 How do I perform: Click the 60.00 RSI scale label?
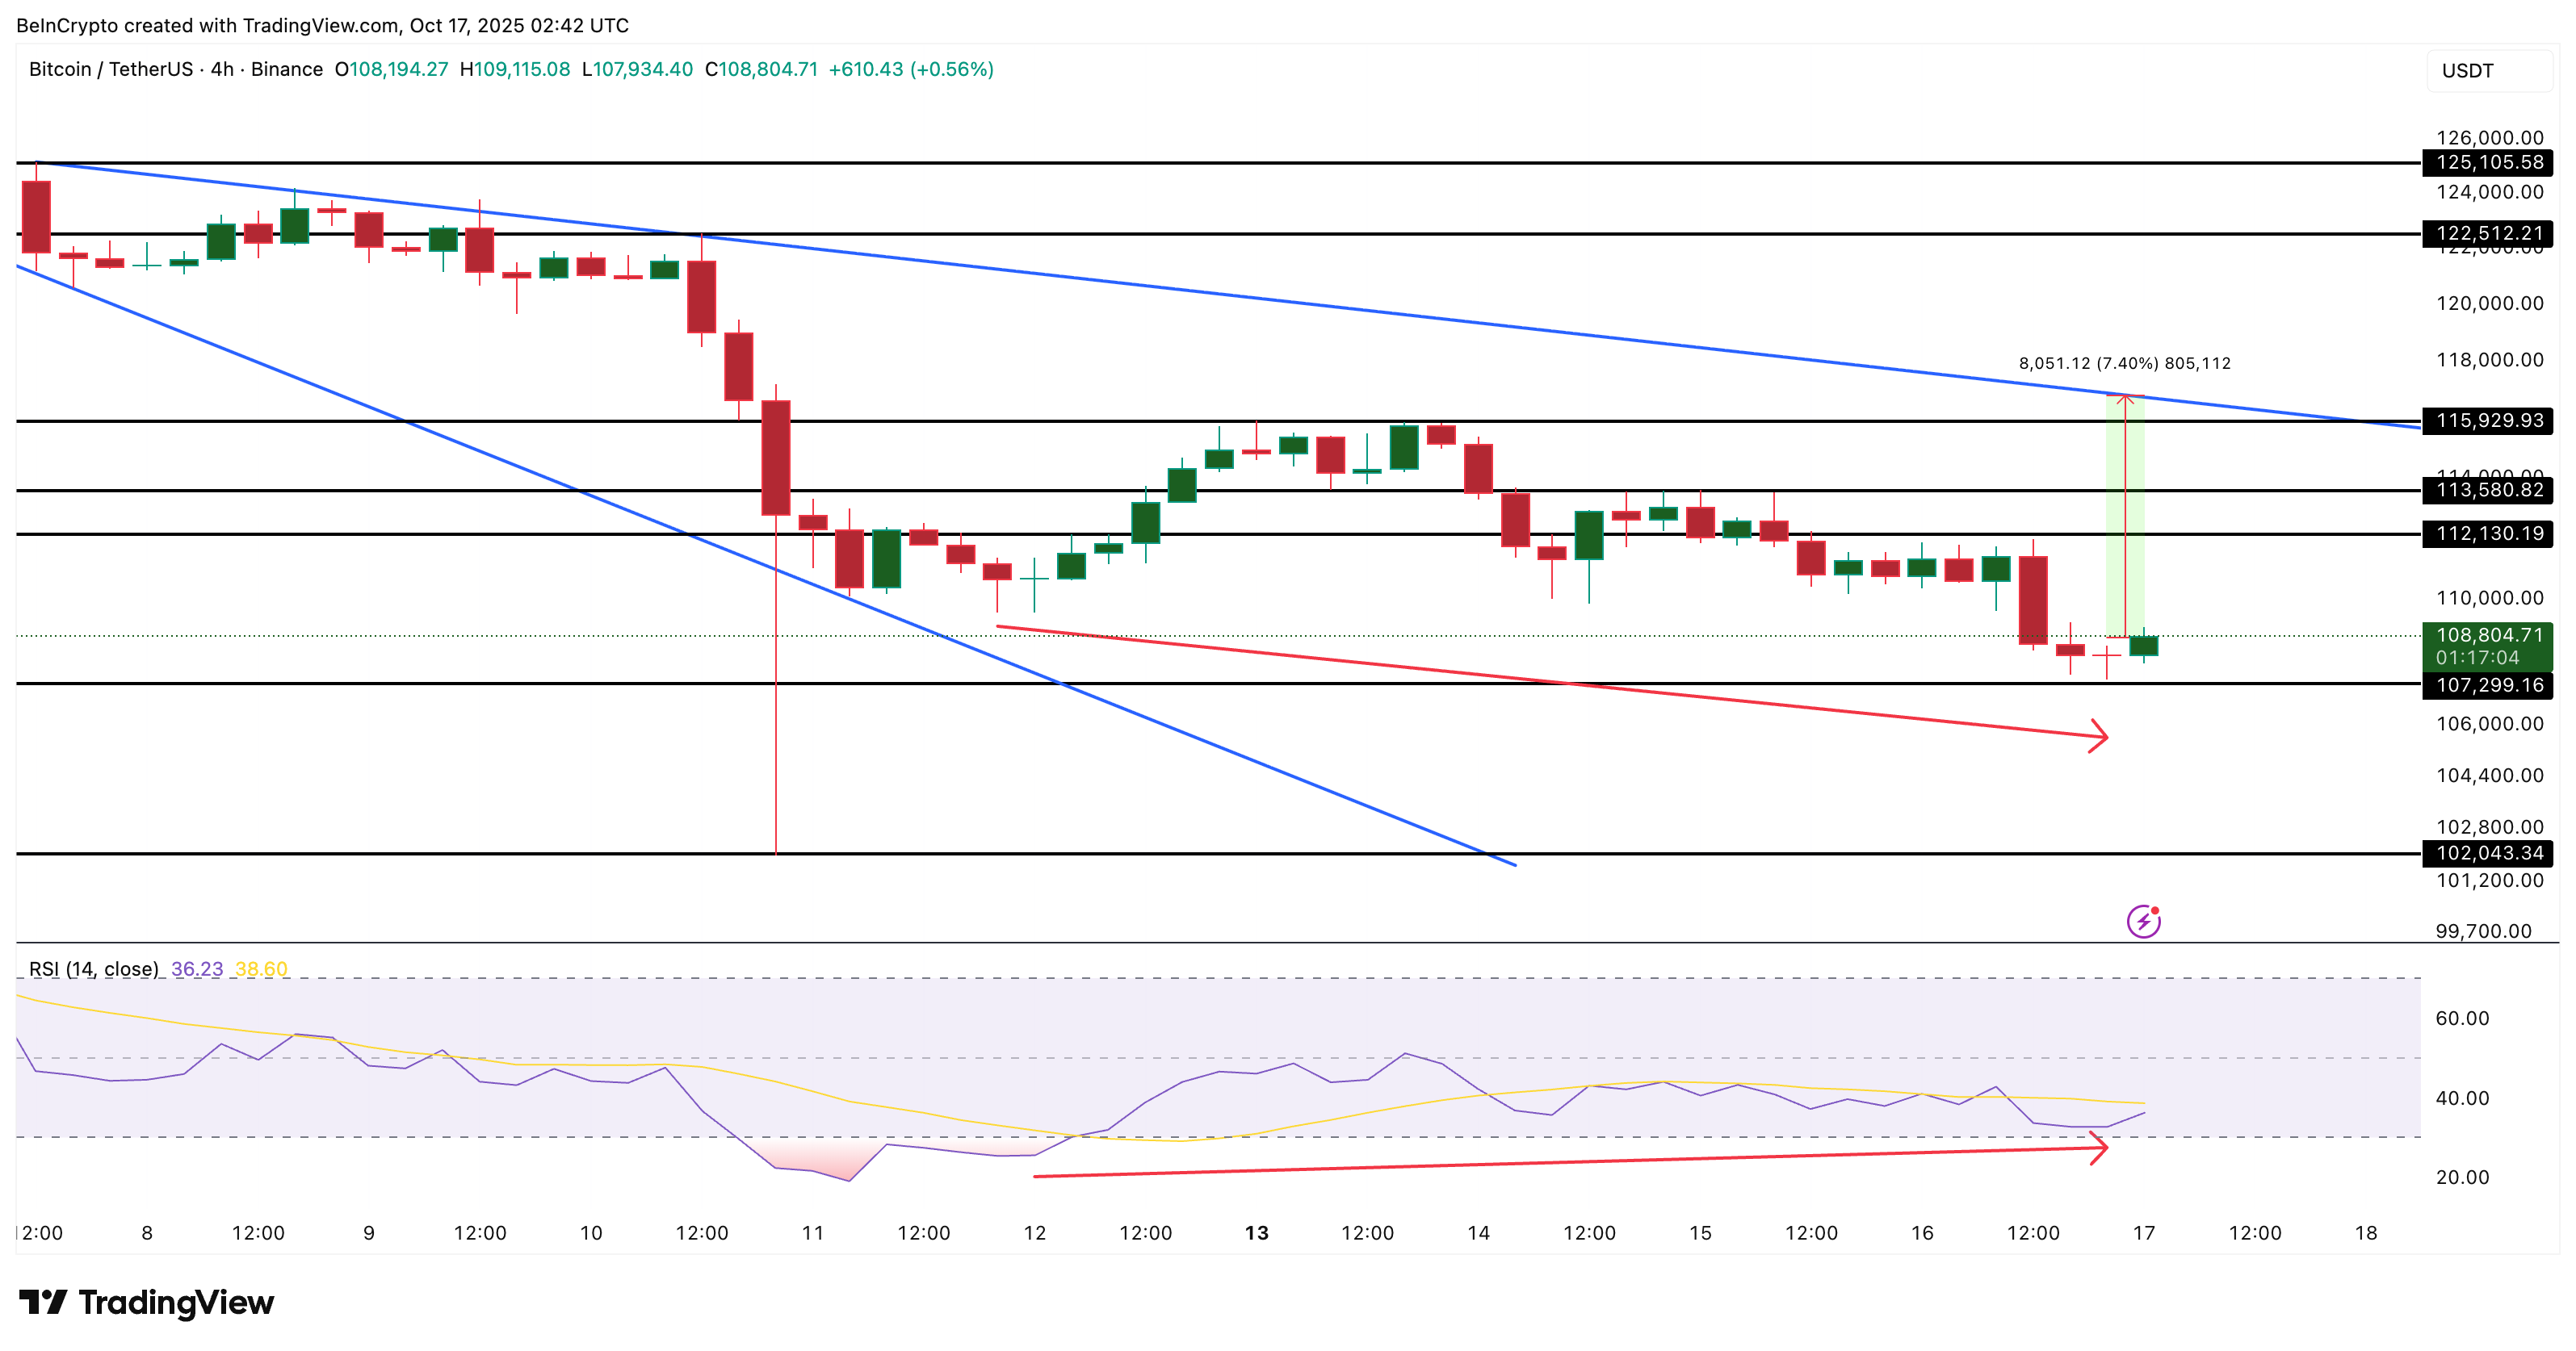tap(2462, 1018)
